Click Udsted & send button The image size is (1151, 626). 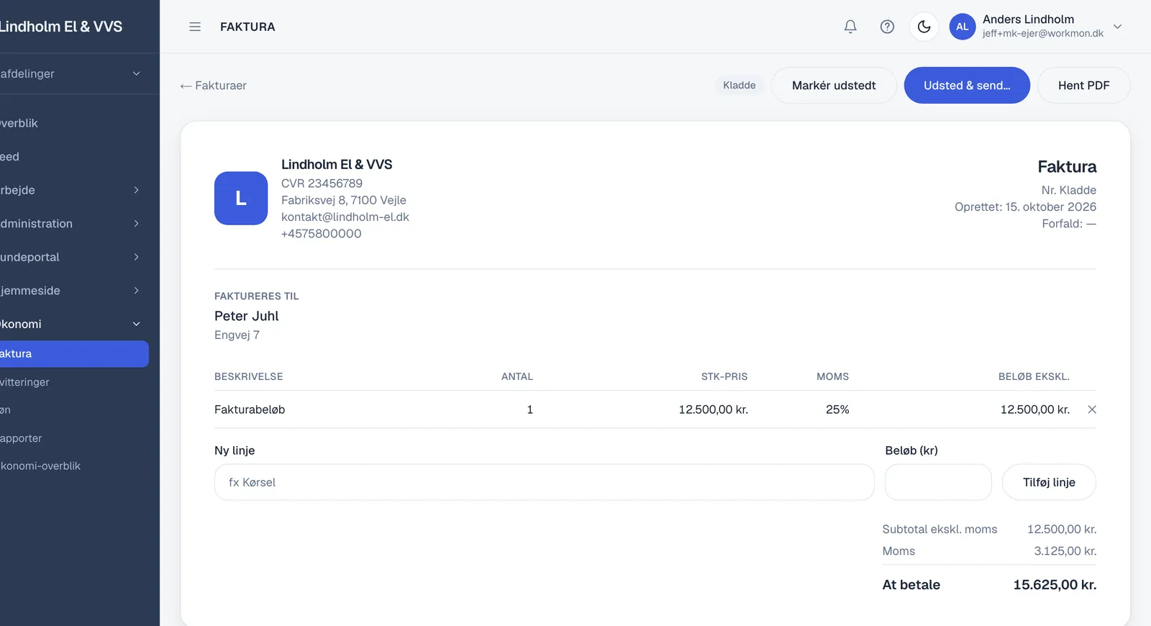coord(967,86)
